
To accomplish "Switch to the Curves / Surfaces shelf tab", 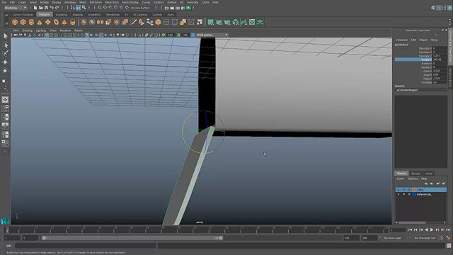I will (23, 14).
